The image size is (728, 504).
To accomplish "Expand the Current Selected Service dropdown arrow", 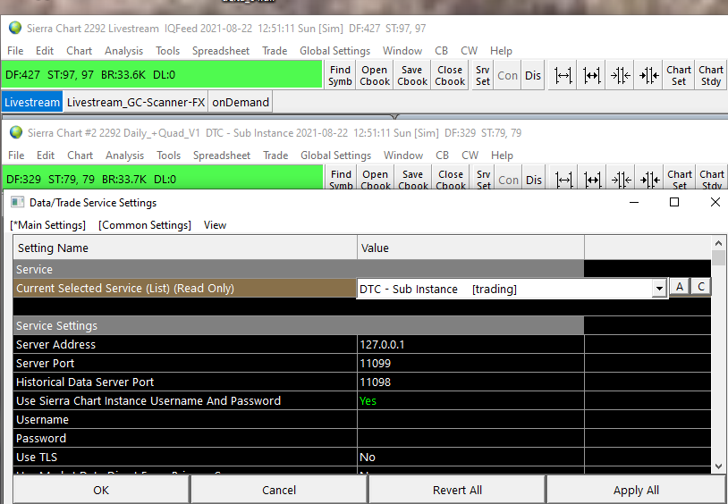I will [659, 289].
